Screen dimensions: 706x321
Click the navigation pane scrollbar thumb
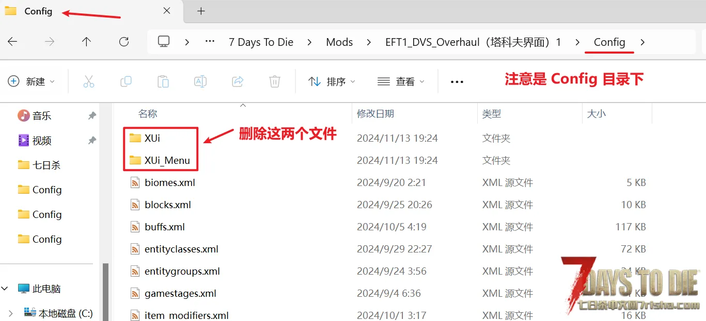pos(106,292)
